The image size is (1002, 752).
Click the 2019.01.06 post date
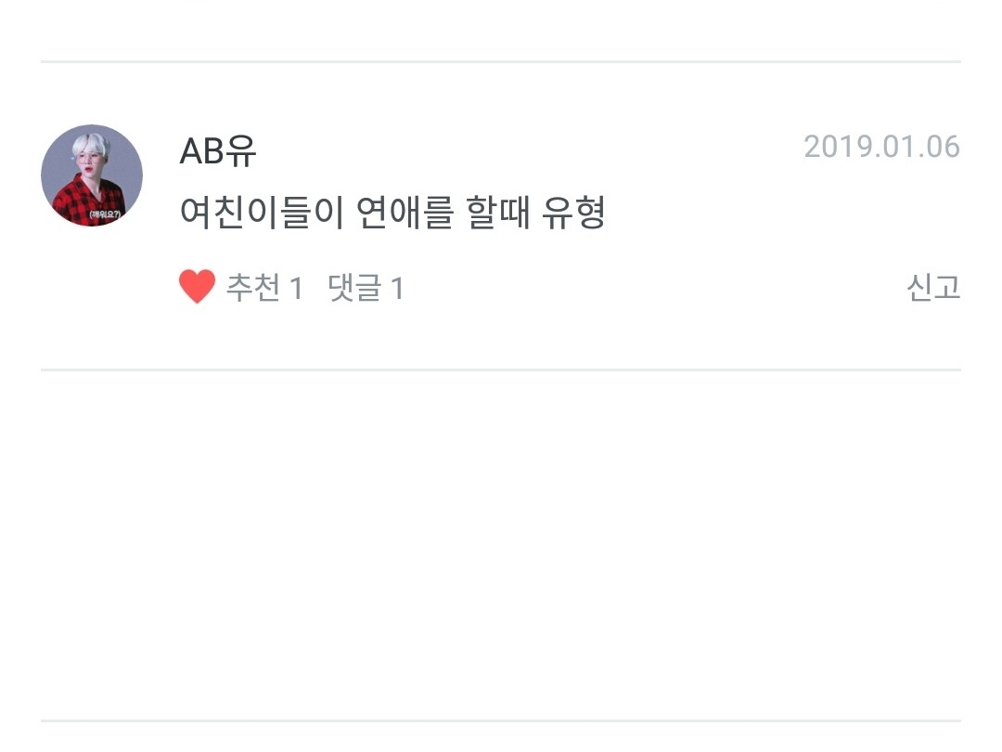[881, 147]
